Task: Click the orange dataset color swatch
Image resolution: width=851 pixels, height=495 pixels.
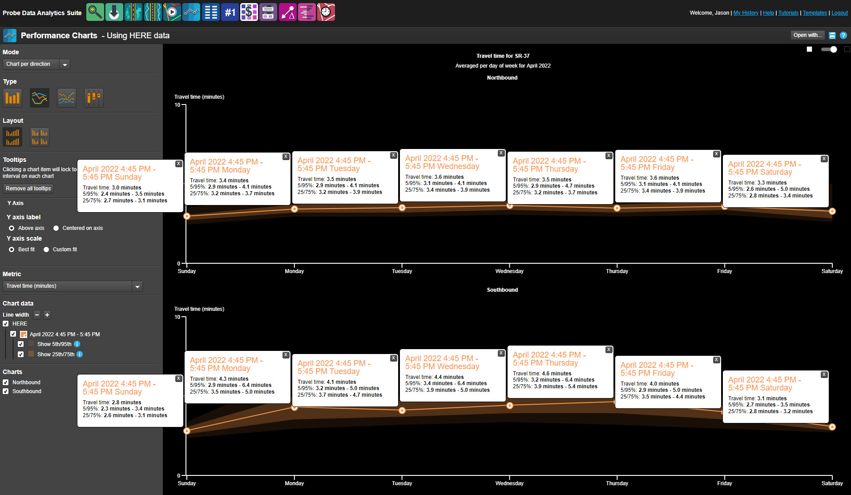Action: pyautogui.click(x=24, y=334)
